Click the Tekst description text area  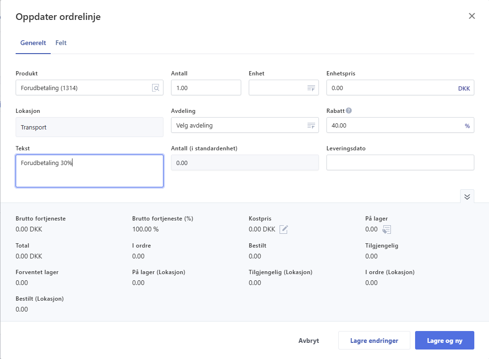(89, 171)
